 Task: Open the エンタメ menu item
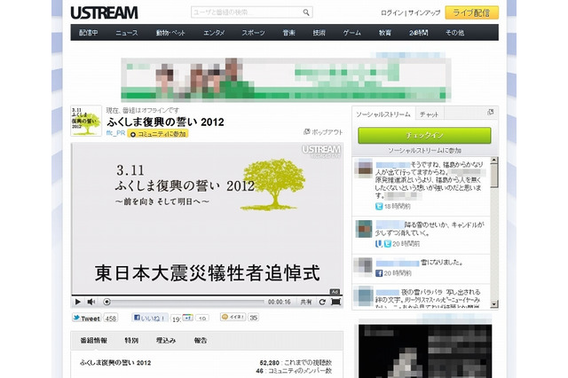pos(214,33)
